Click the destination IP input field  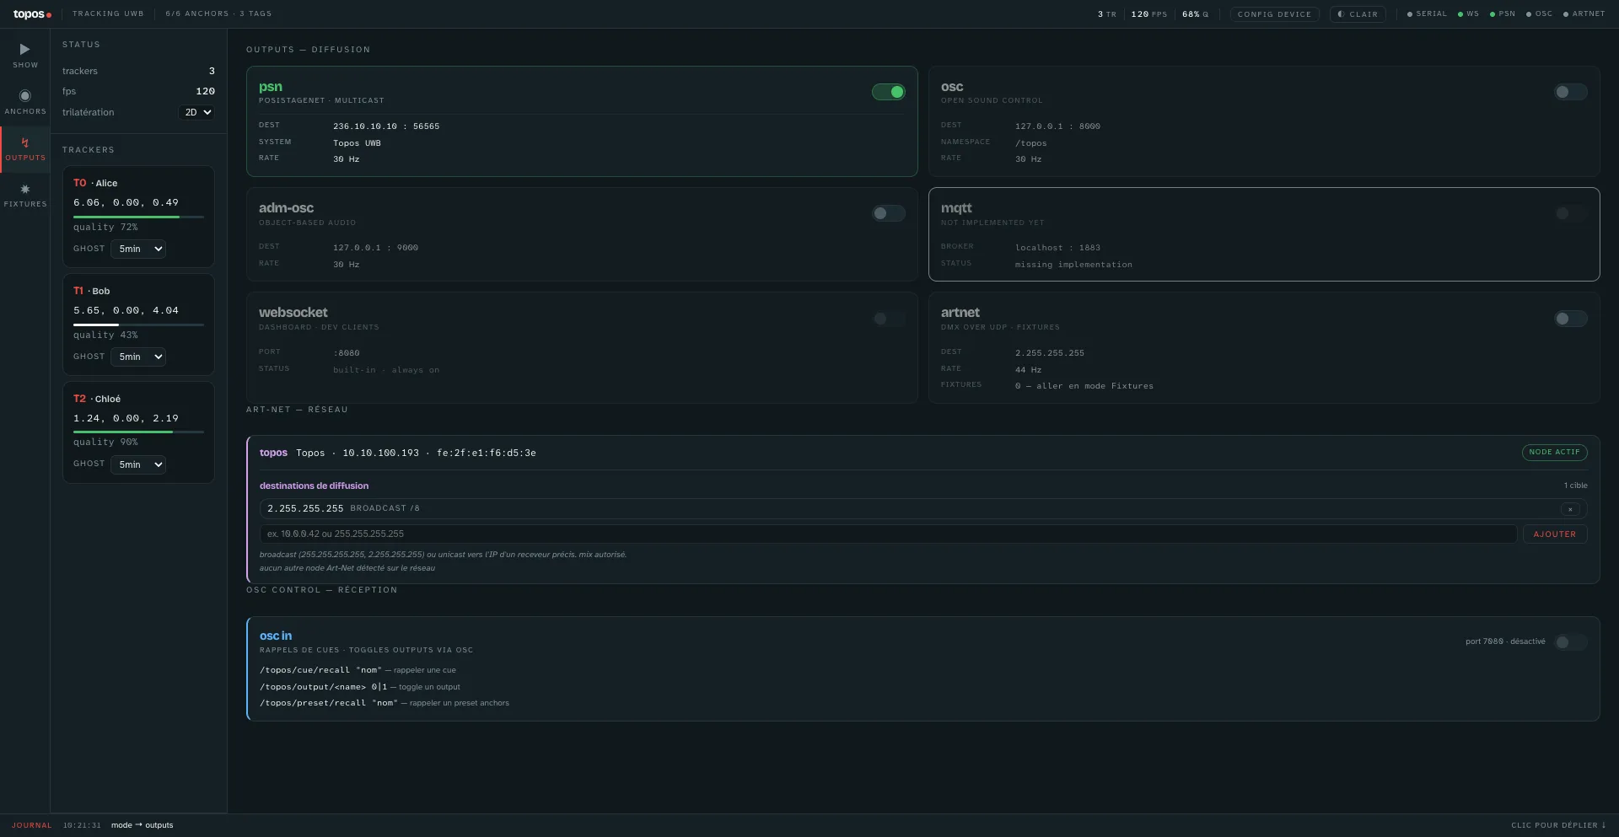point(888,534)
